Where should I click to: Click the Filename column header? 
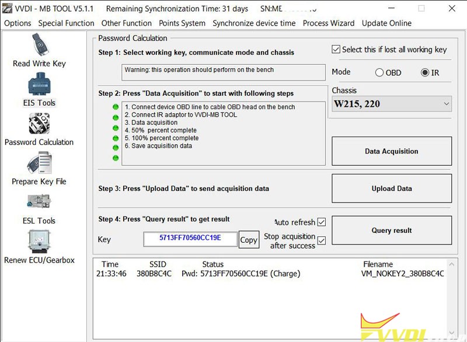[378, 264]
